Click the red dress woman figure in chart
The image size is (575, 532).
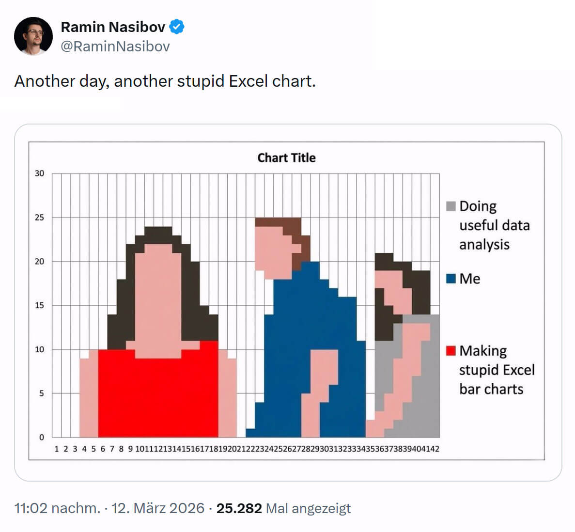158,392
